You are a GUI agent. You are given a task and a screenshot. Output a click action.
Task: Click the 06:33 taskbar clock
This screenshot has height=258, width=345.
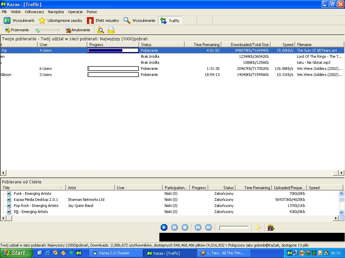pos(336,253)
